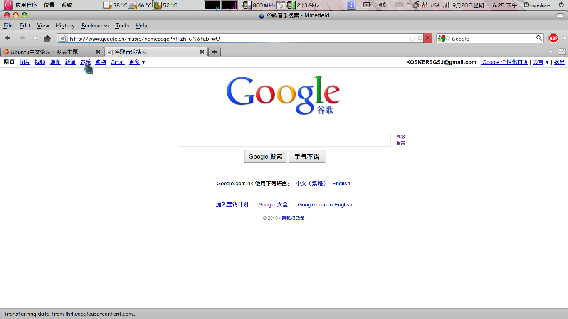
Task: Click the Google 谷歌 logo
Action: point(283,95)
